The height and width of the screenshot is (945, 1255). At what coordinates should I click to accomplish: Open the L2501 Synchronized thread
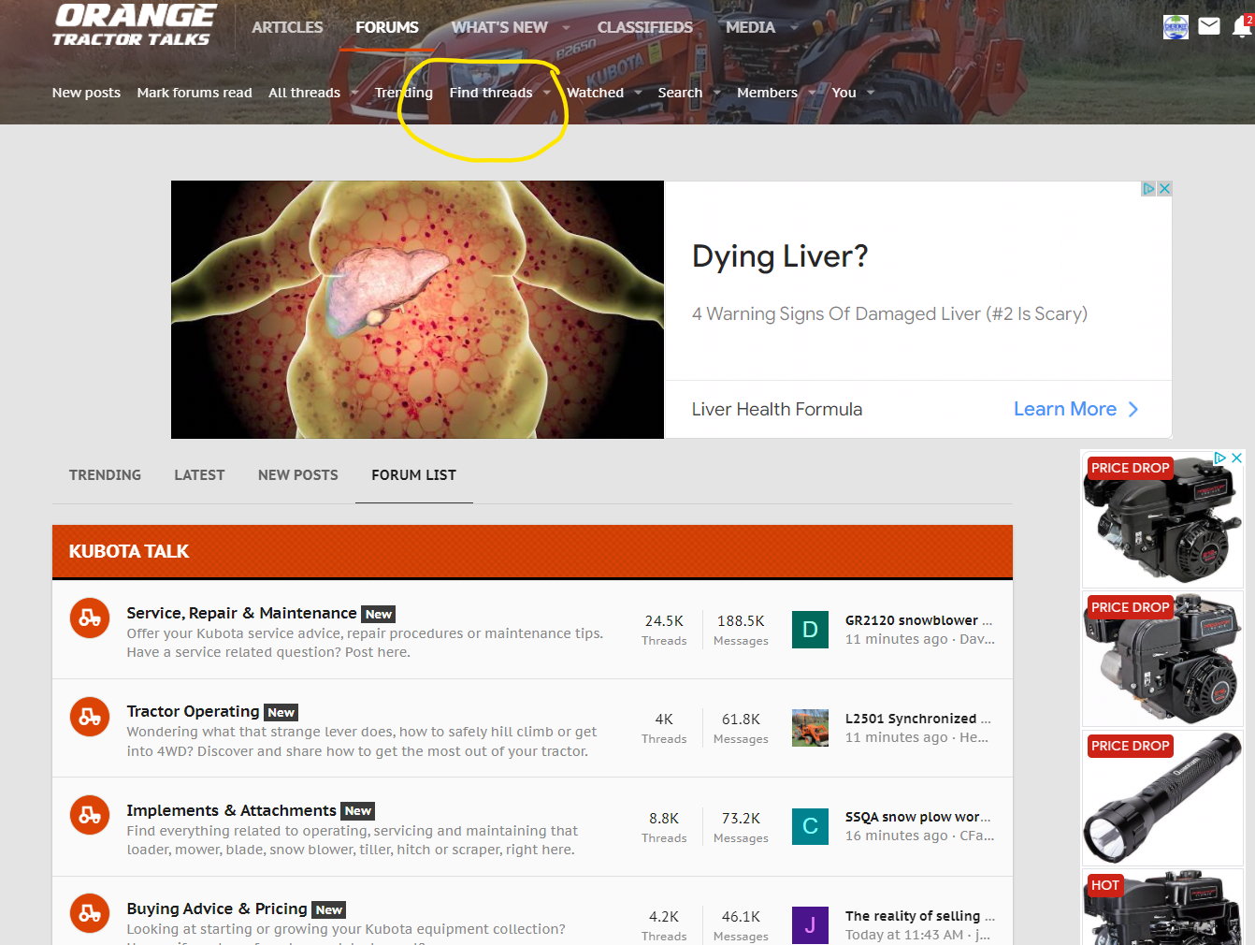918,719
